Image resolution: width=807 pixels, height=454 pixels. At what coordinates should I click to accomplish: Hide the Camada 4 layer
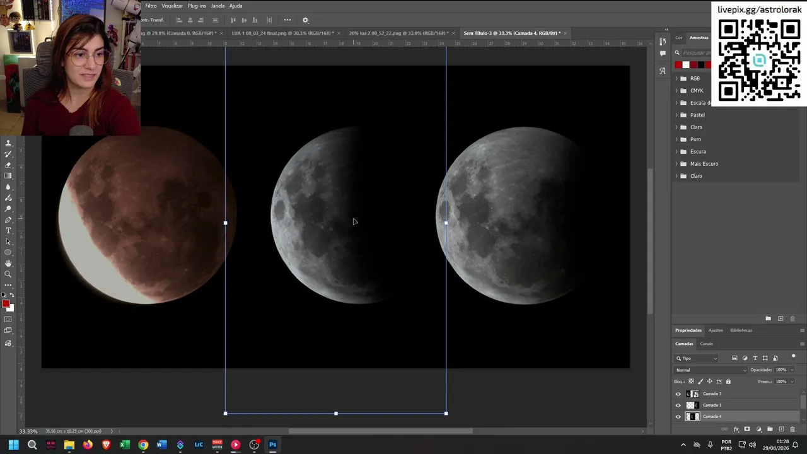click(x=678, y=417)
